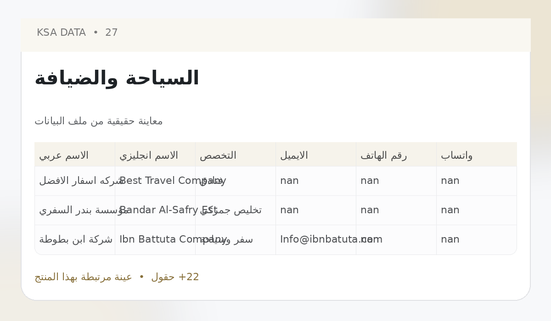This screenshot has height=321, width=551.
Task: Select the title "السياحة والضيافة"
Action: [117, 78]
